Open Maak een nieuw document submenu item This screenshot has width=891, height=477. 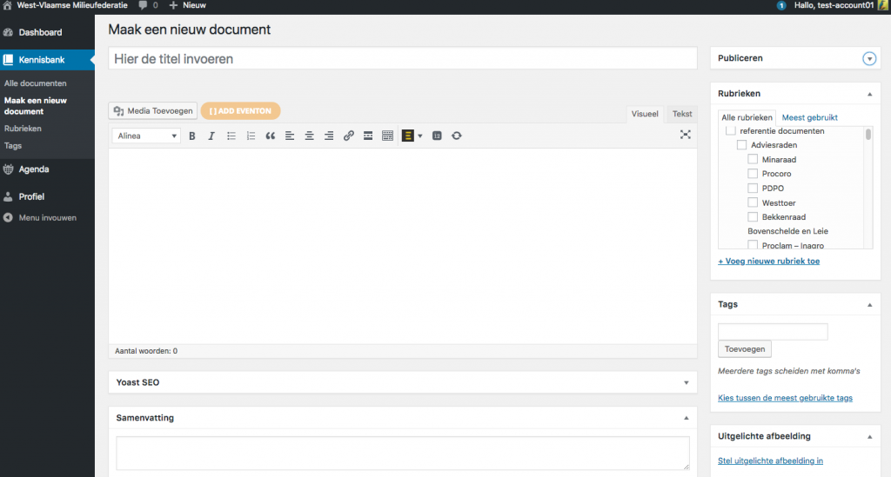coord(35,106)
